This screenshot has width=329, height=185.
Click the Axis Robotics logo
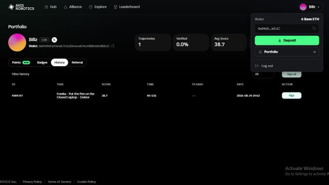tap(21, 7)
